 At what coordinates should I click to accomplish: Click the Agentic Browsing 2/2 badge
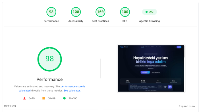pos(149,12)
